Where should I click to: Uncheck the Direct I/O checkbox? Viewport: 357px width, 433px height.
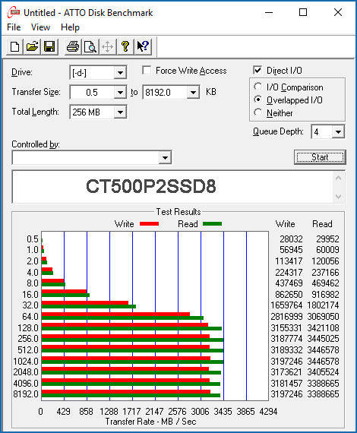(257, 70)
